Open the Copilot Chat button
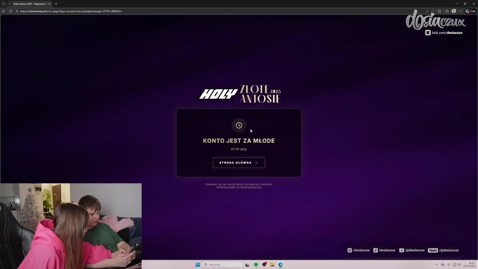 470,11
